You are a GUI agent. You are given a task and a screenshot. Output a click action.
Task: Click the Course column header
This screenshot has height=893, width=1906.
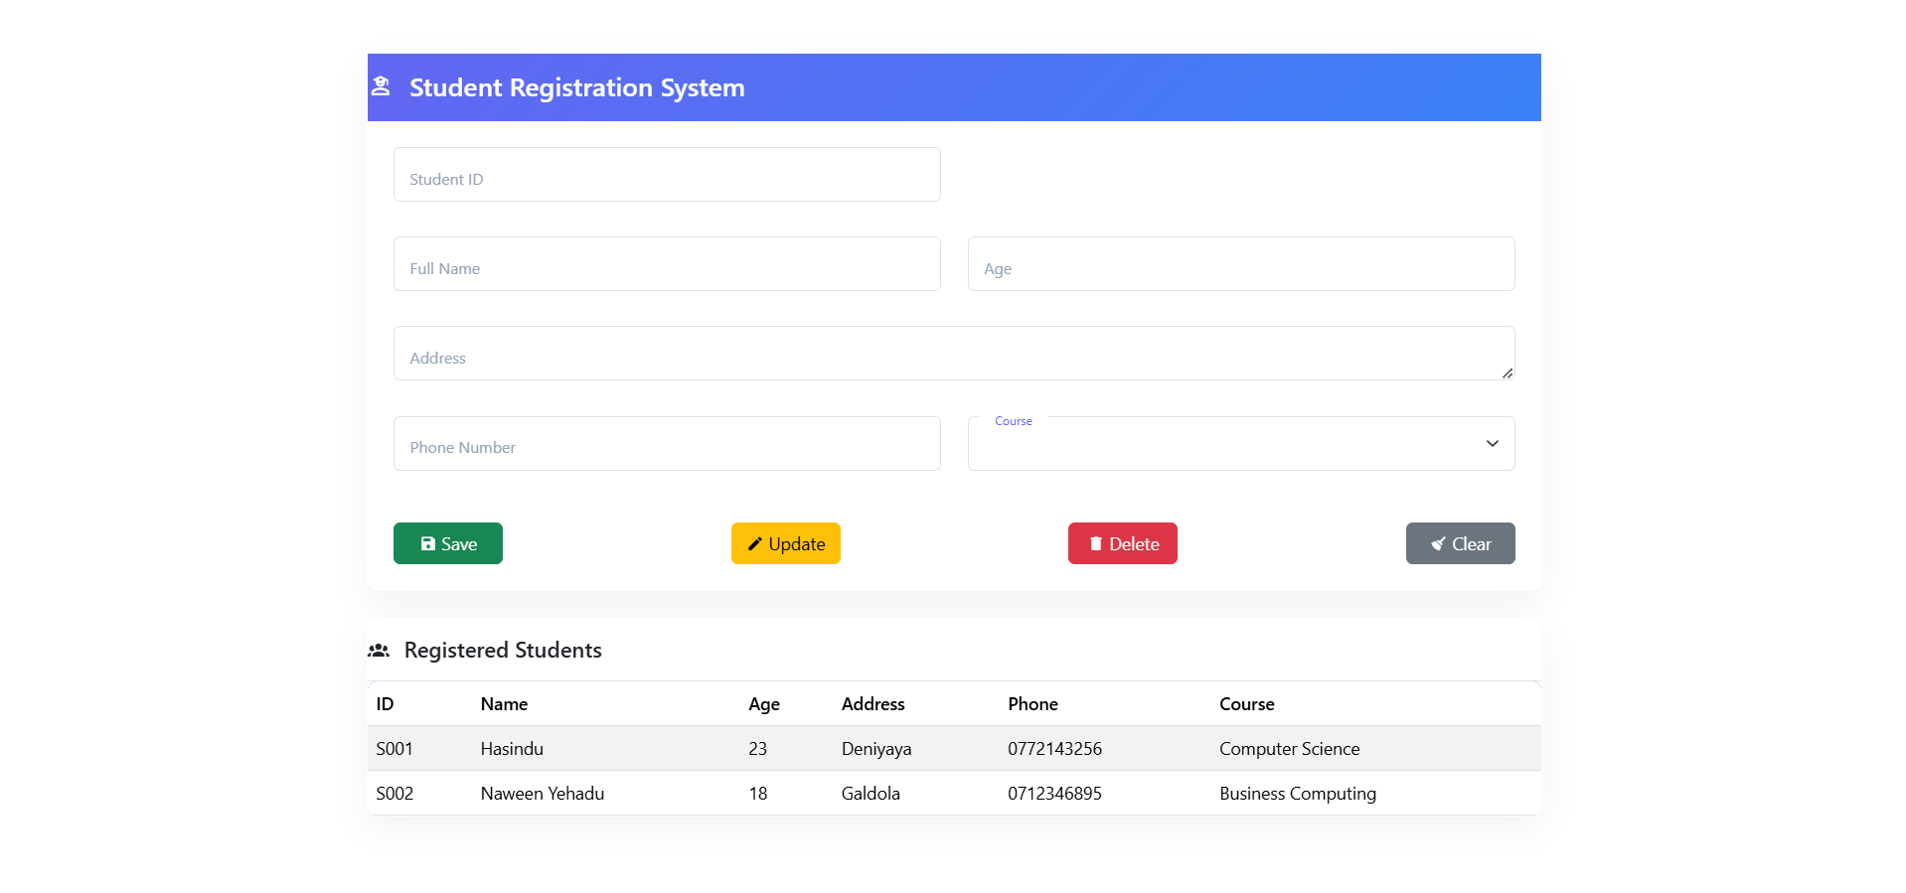click(x=1246, y=704)
